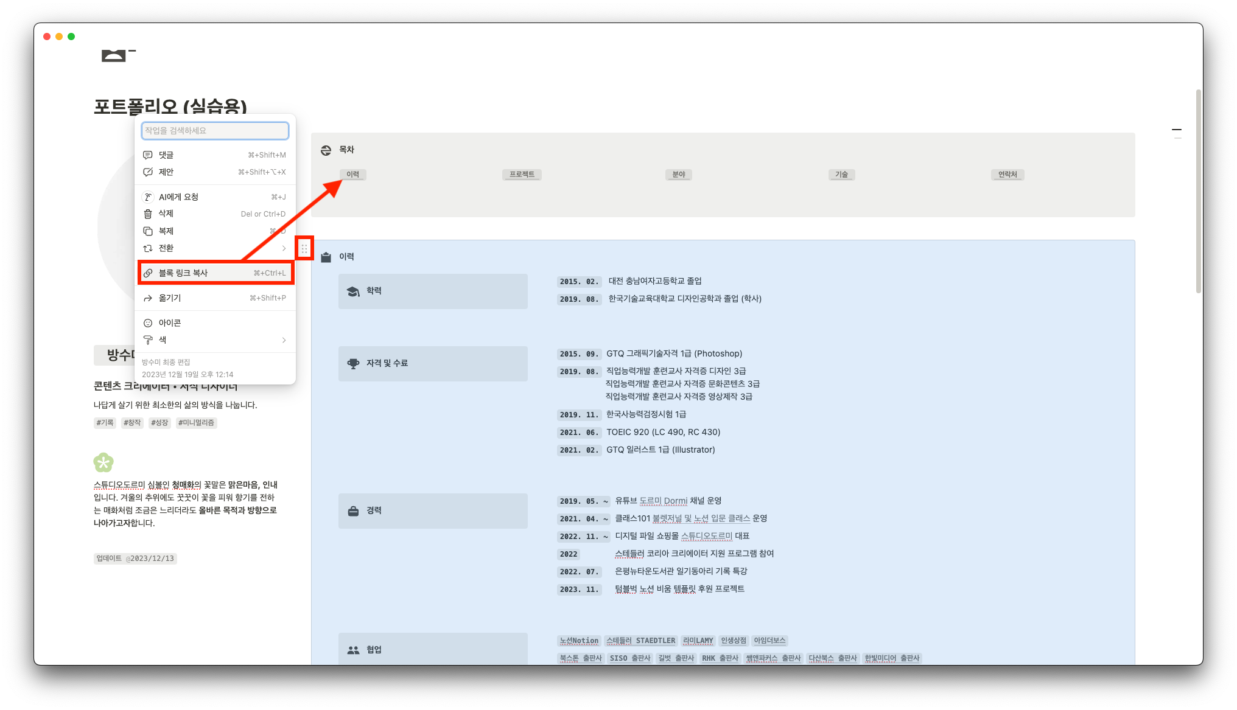The width and height of the screenshot is (1237, 710).
Task: Open the 스튜디오도르미 shop link
Action: click(706, 536)
